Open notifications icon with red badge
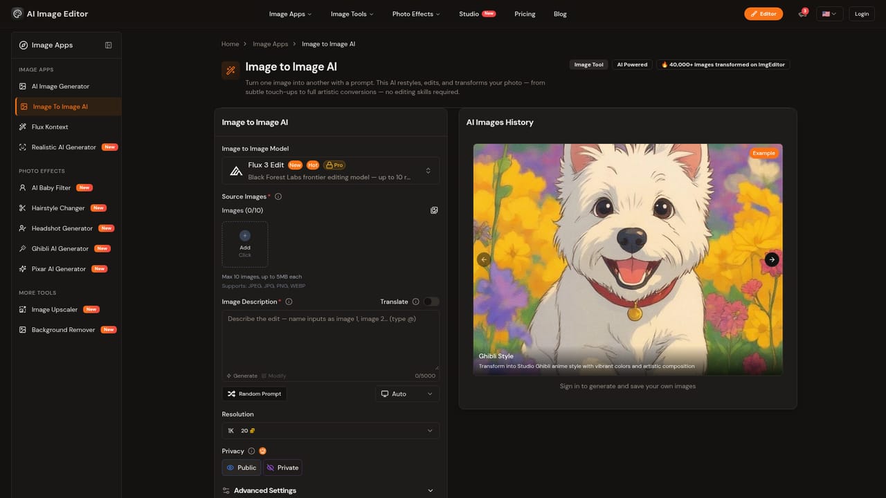 [x=802, y=14]
